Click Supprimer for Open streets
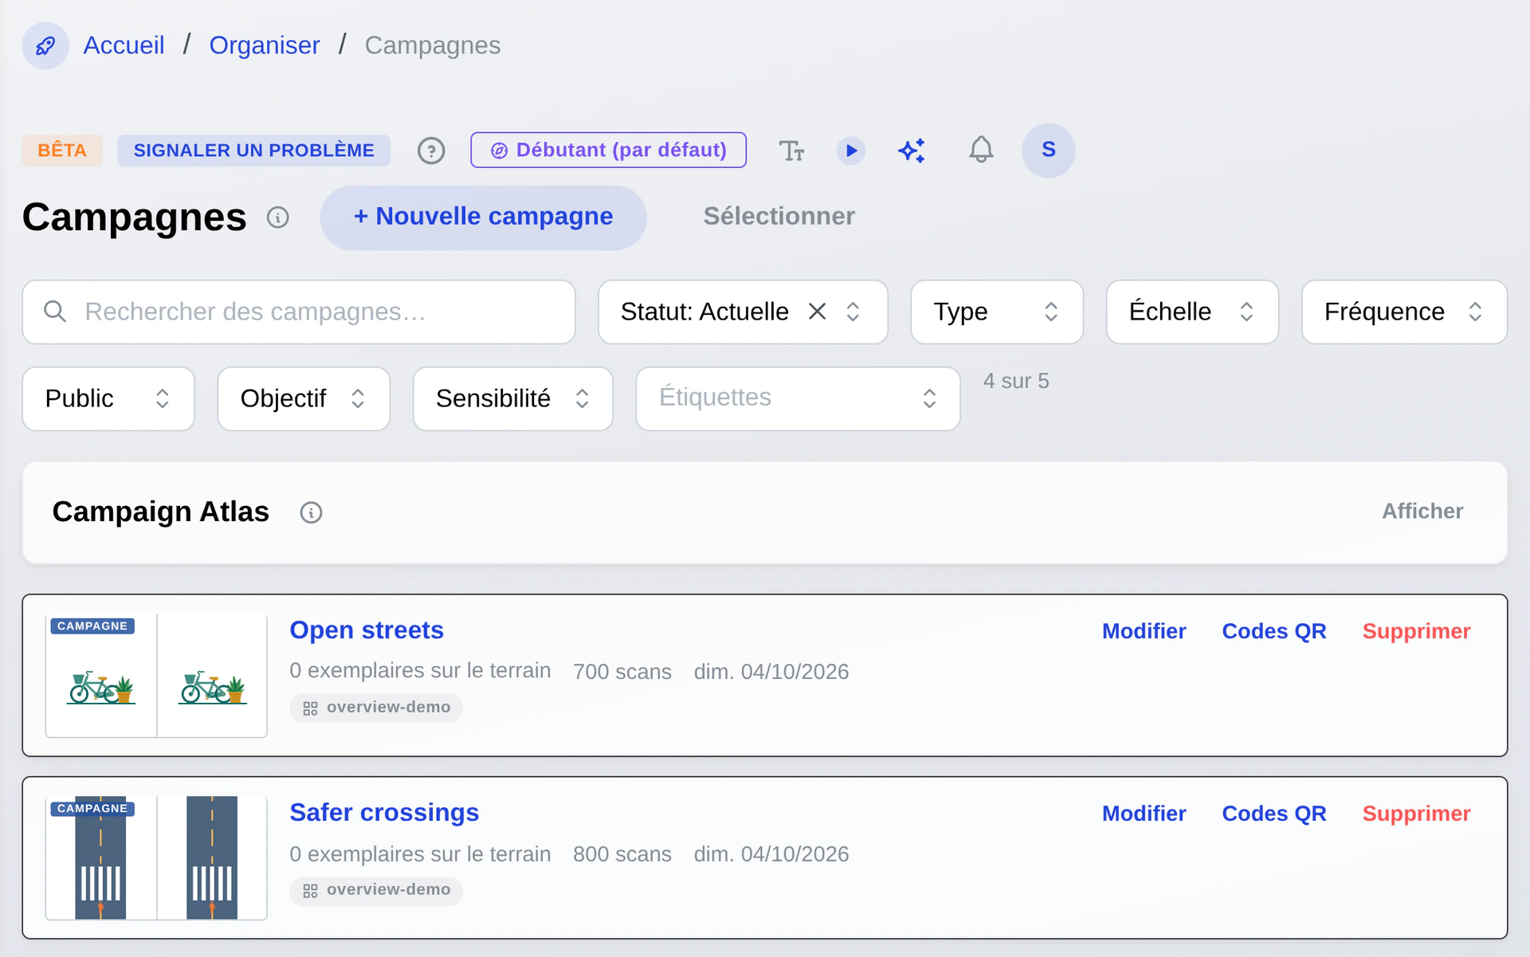The image size is (1530, 957). point(1416,631)
